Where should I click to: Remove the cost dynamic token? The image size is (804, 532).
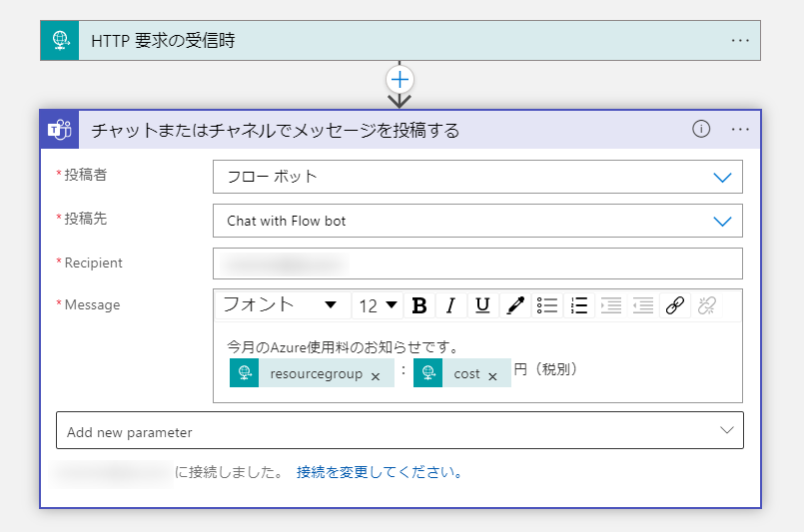coord(492,376)
